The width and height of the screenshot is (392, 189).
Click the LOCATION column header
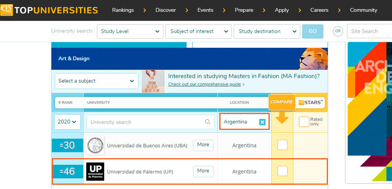pos(239,103)
